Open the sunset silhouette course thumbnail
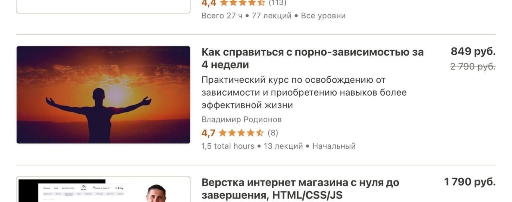The height and width of the screenshot is (202, 512). coord(103,95)
